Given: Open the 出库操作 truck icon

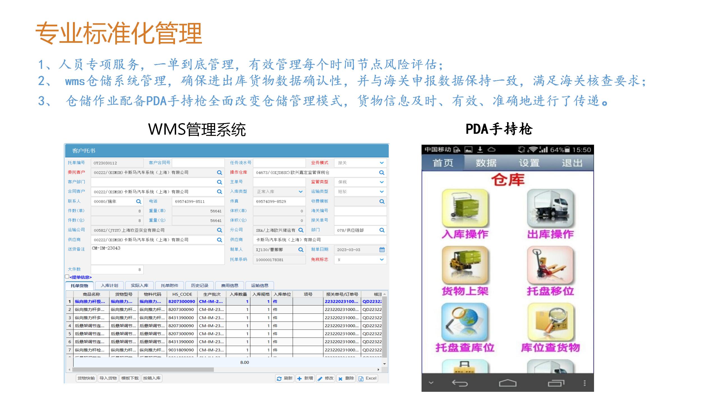Looking at the screenshot, I should pyautogui.click(x=551, y=208).
